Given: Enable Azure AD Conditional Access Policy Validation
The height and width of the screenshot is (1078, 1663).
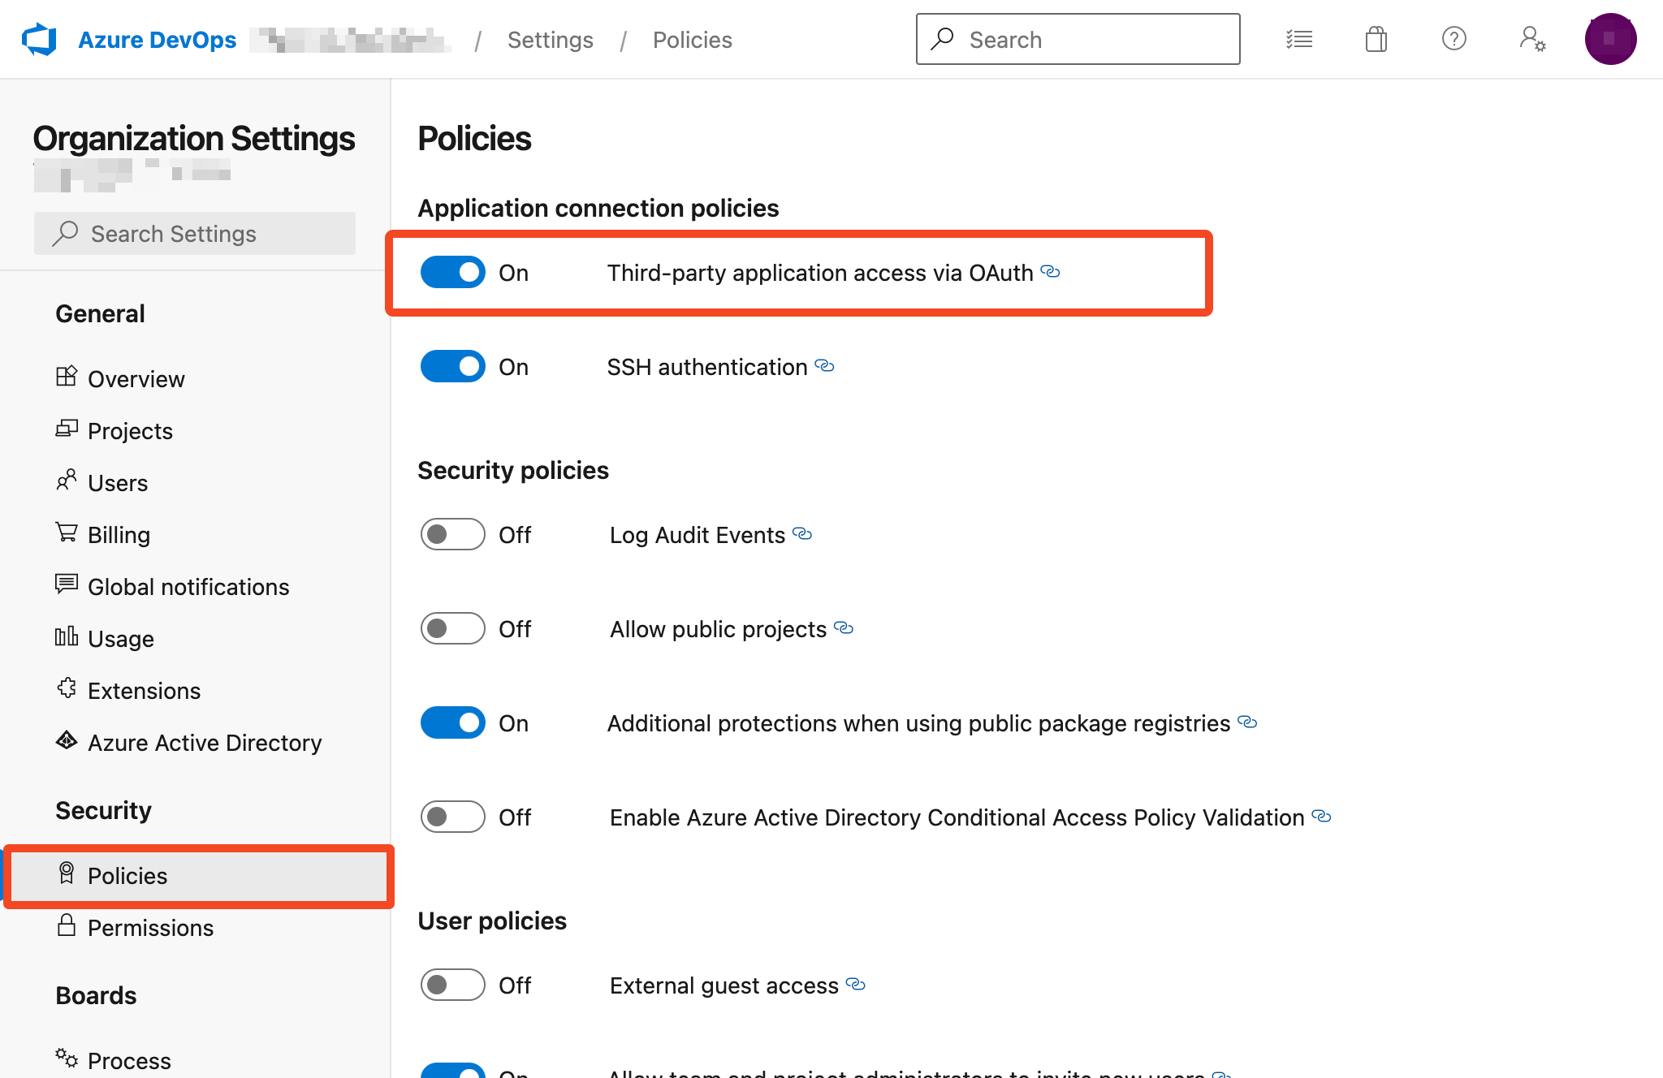Looking at the screenshot, I should [453, 817].
